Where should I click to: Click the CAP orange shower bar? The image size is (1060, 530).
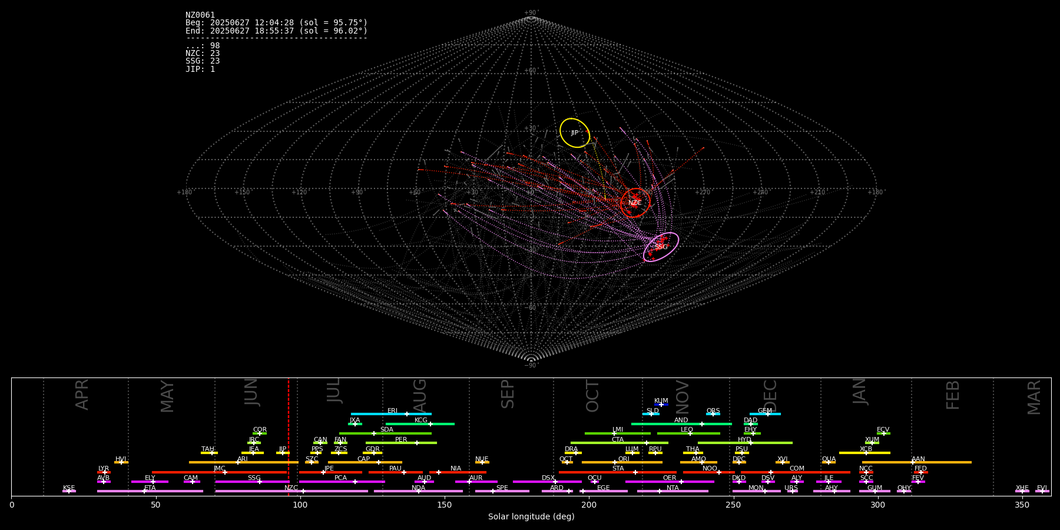[365, 462]
